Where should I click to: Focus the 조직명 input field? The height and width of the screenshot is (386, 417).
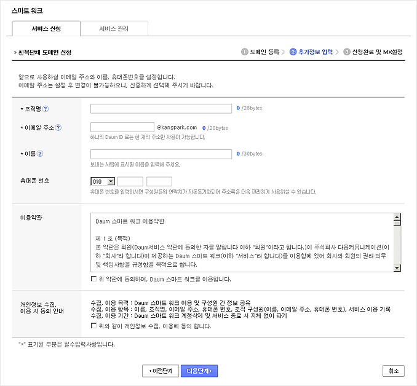click(x=161, y=109)
